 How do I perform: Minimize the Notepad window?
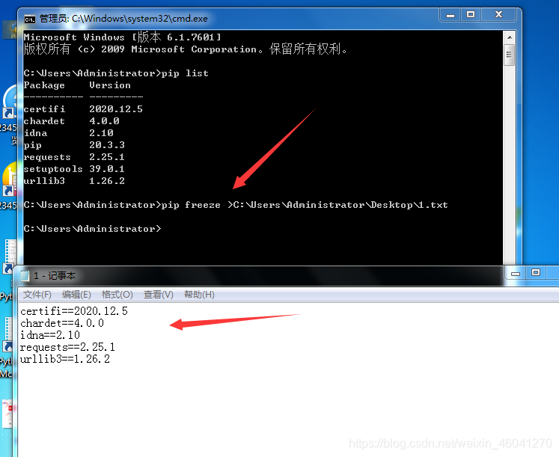tap(516, 274)
